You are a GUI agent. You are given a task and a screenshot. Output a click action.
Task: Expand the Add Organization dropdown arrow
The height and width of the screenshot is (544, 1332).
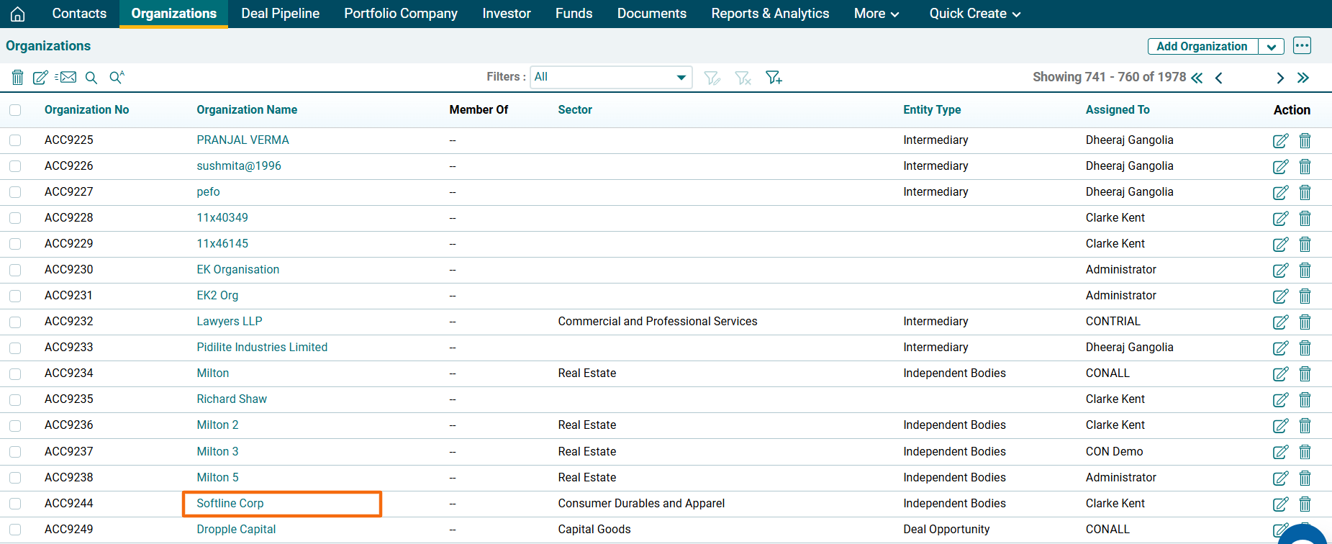[x=1271, y=47]
